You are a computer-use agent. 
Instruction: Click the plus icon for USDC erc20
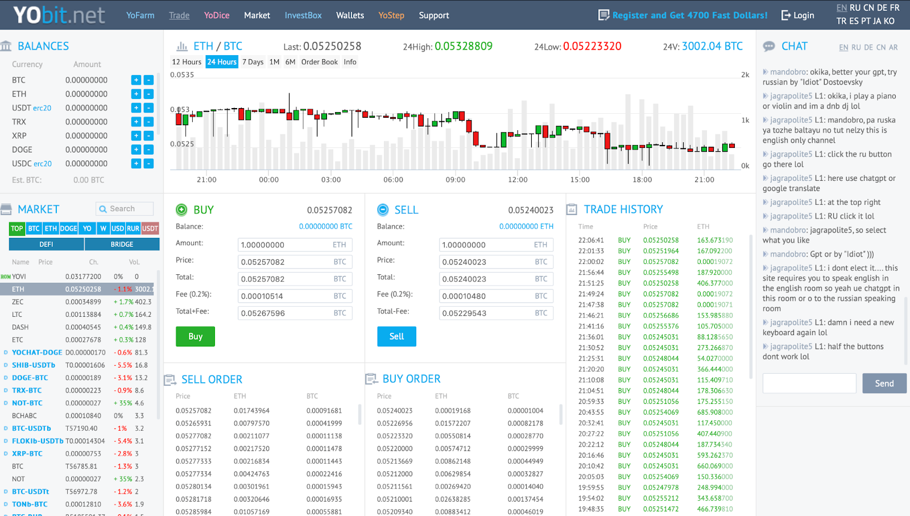[136, 164]
